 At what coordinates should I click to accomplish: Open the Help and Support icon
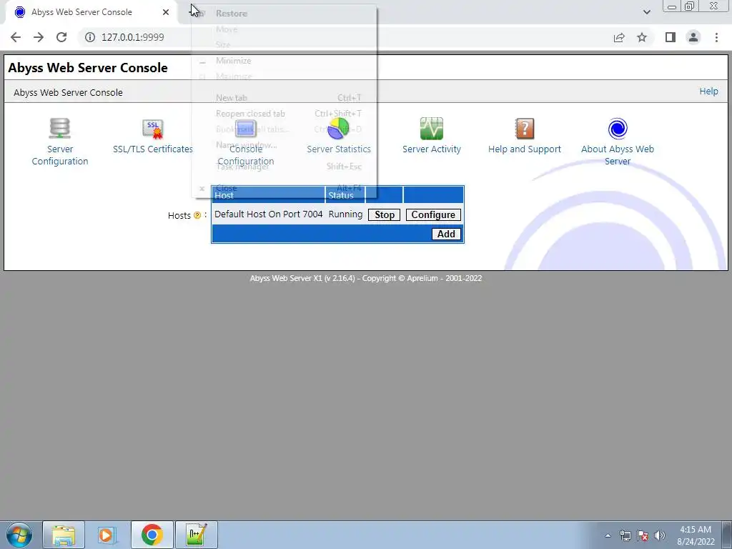click(x=524, y=129)
